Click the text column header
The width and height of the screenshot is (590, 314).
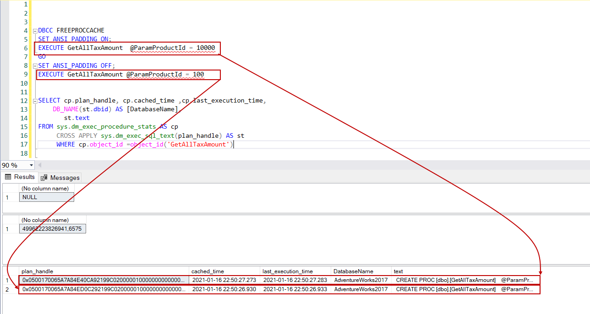(466, 271)
